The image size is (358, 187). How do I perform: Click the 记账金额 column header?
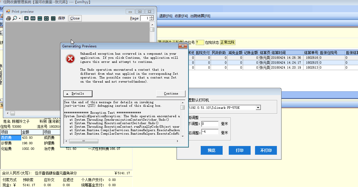(x=251, y=53)
